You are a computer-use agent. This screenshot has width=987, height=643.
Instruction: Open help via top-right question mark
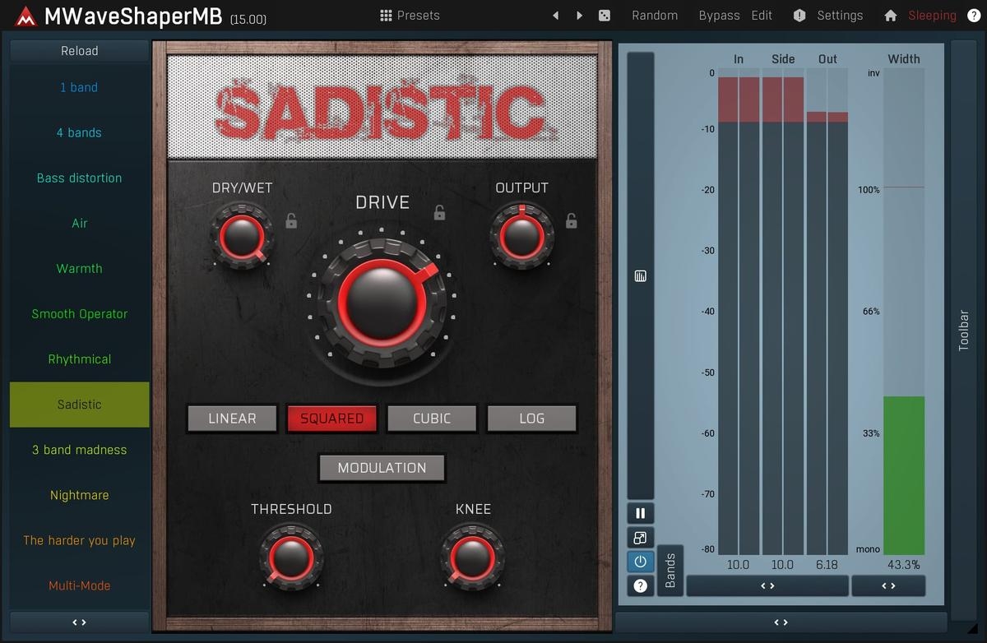[x=974, y=16]
